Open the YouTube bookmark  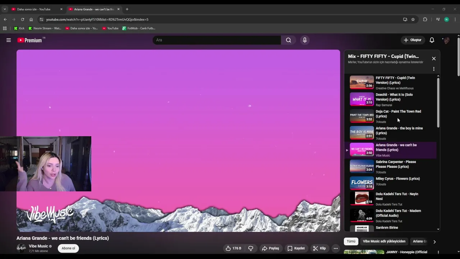click(110, 28)
